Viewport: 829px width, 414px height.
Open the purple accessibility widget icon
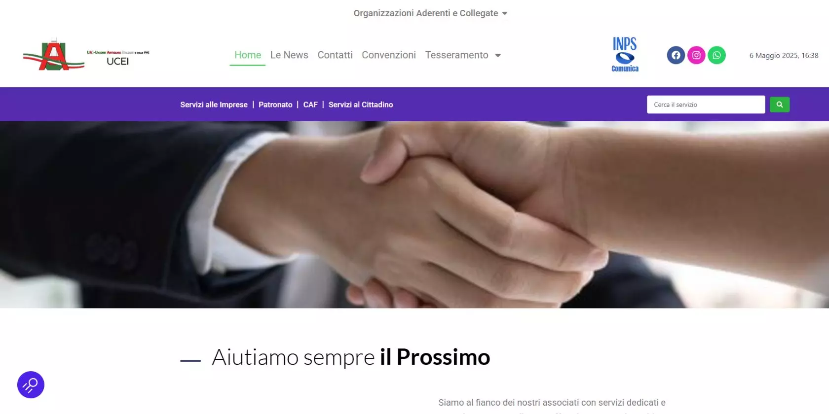(31, 384)
